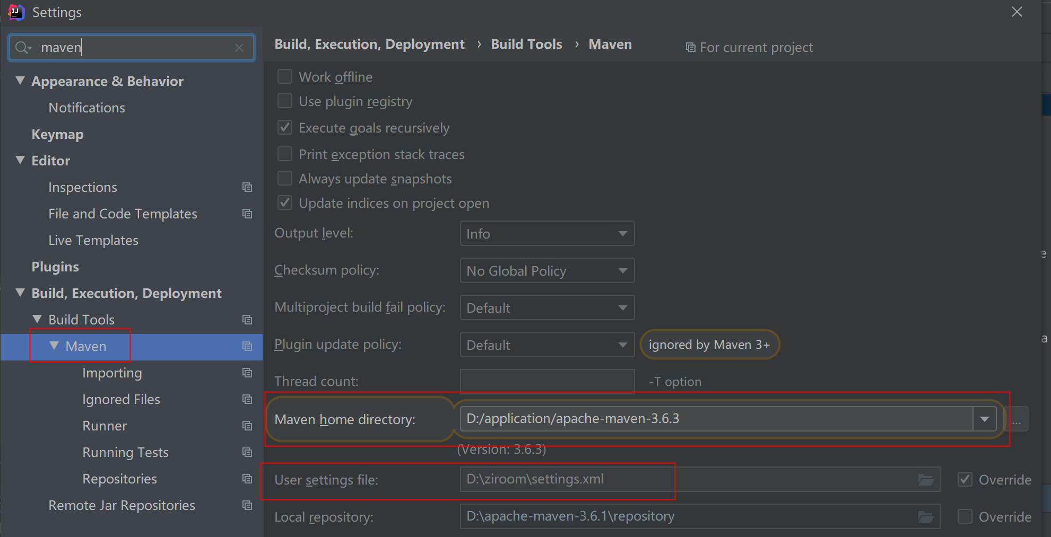Select File and Code Templates
Screen dimensions: 1051x537
pyautogui.click(x=123, y=214)
